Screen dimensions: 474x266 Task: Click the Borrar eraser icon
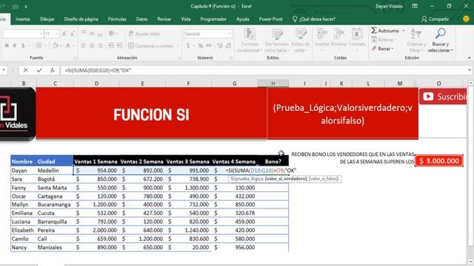[x=374, y=49]
